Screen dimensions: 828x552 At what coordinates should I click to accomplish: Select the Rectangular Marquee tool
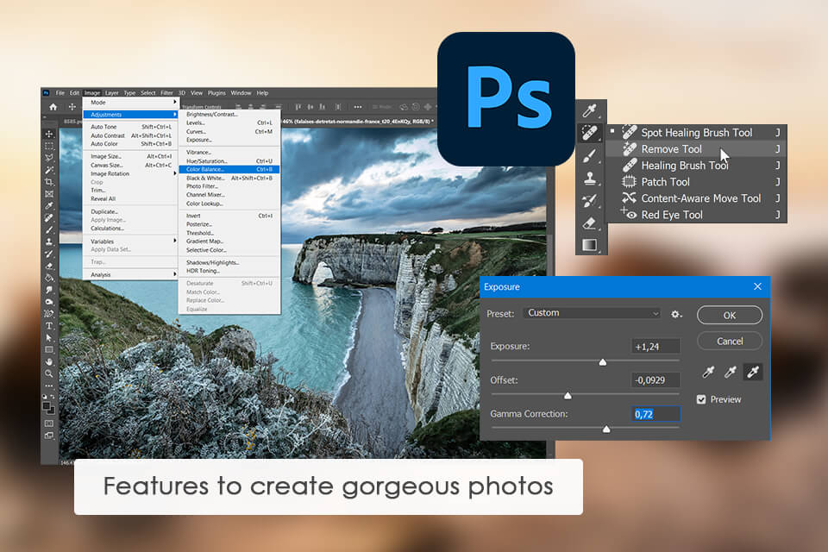pyautogui.click(x=49, y=145)
